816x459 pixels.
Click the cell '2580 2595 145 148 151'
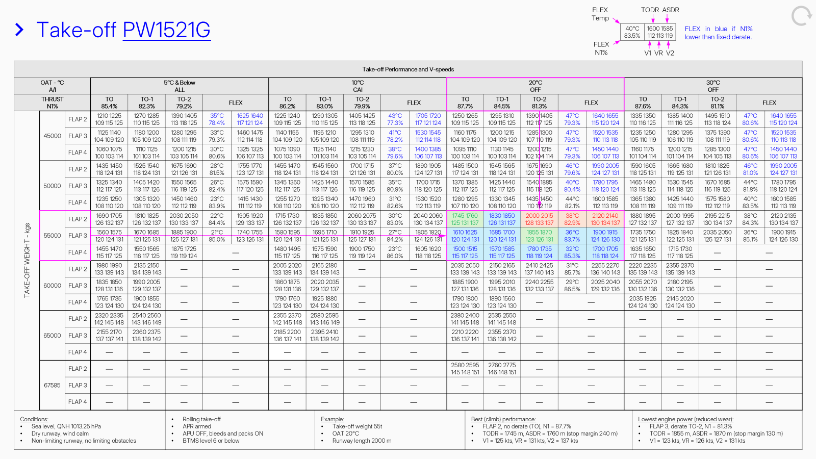click(x=465, y=369)
